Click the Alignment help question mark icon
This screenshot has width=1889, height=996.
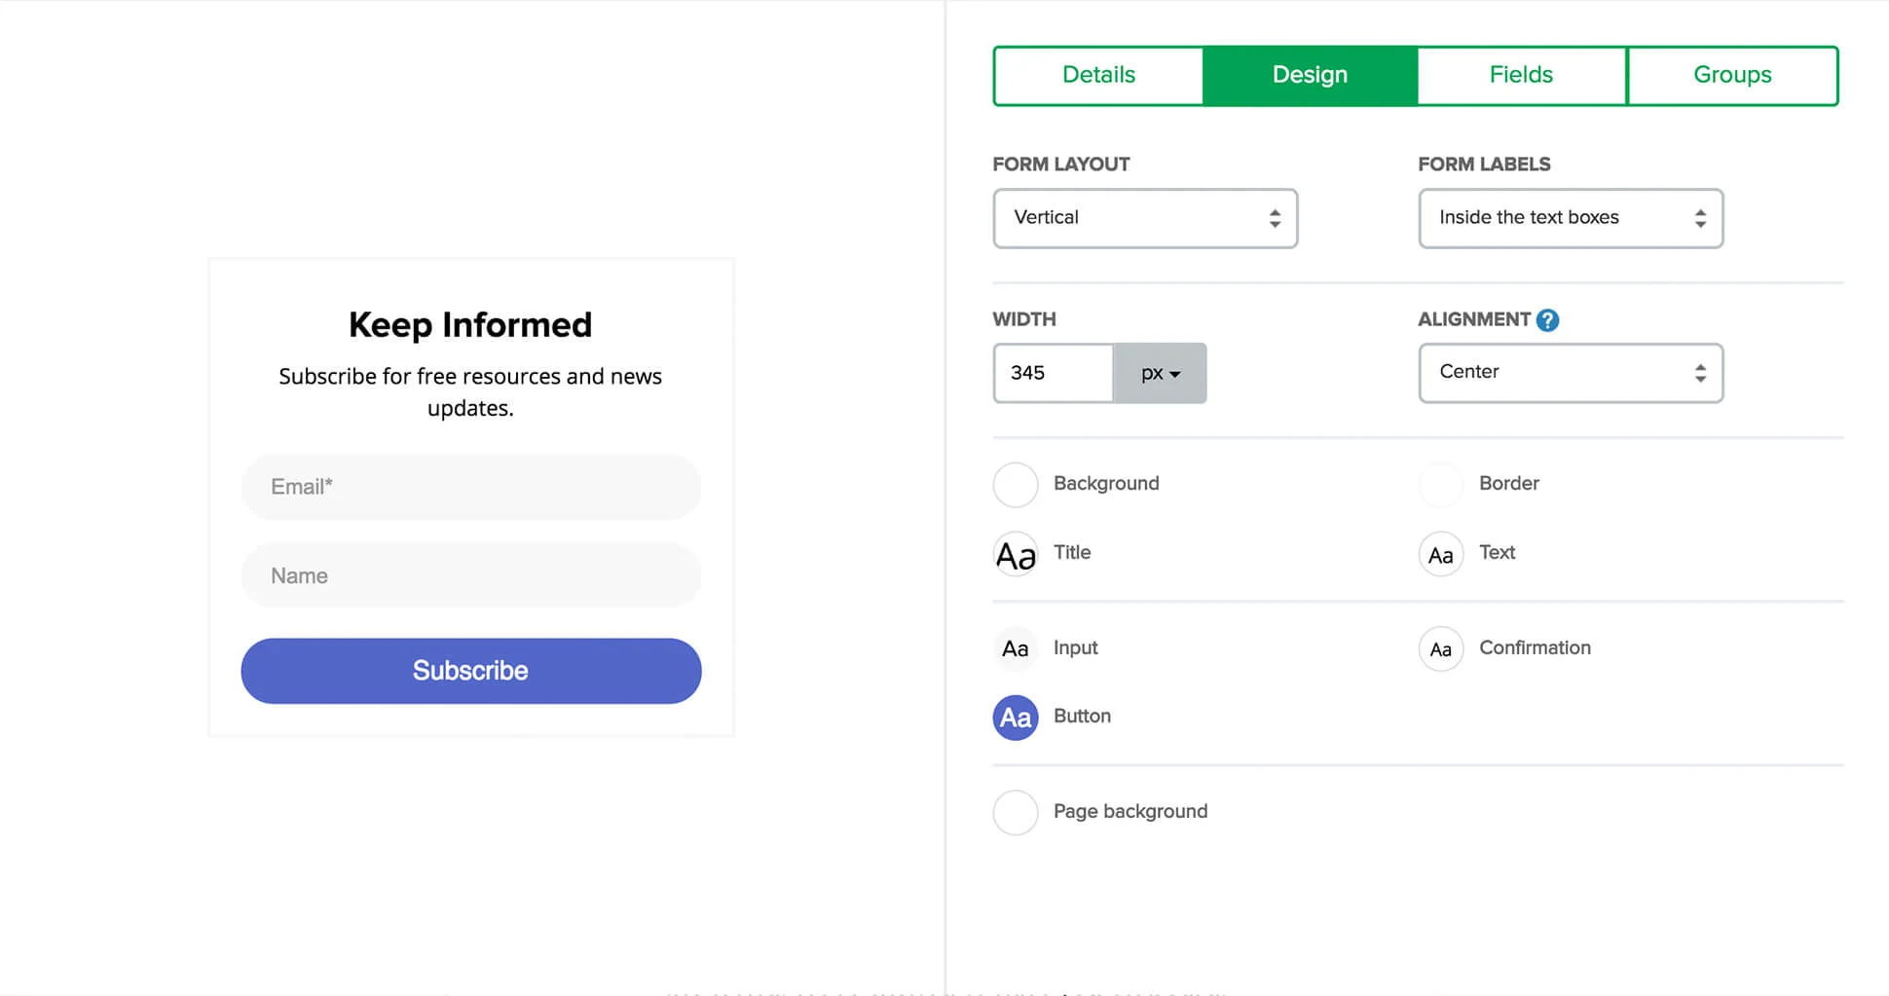(x=1547, y=320)
